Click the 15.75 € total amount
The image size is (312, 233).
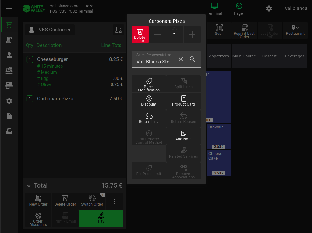112,185
